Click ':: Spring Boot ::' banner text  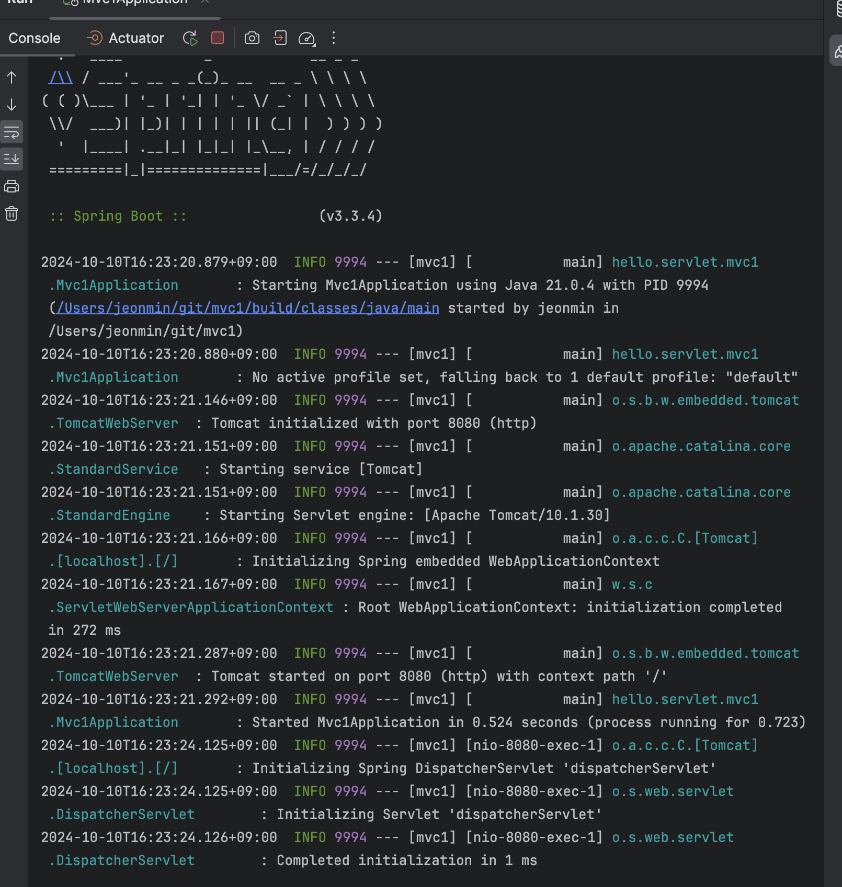[118, 216]
